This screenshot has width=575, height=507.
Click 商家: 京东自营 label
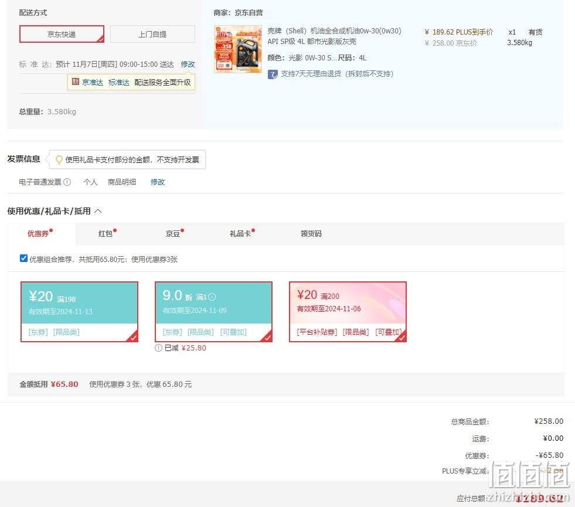[238, 13]
